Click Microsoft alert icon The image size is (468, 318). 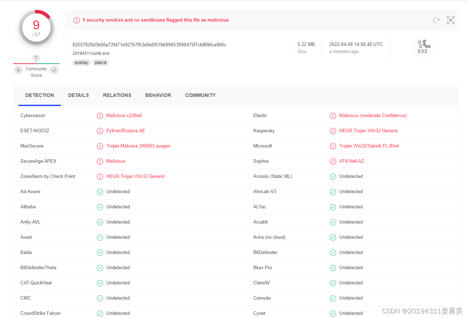coord(333,146)
